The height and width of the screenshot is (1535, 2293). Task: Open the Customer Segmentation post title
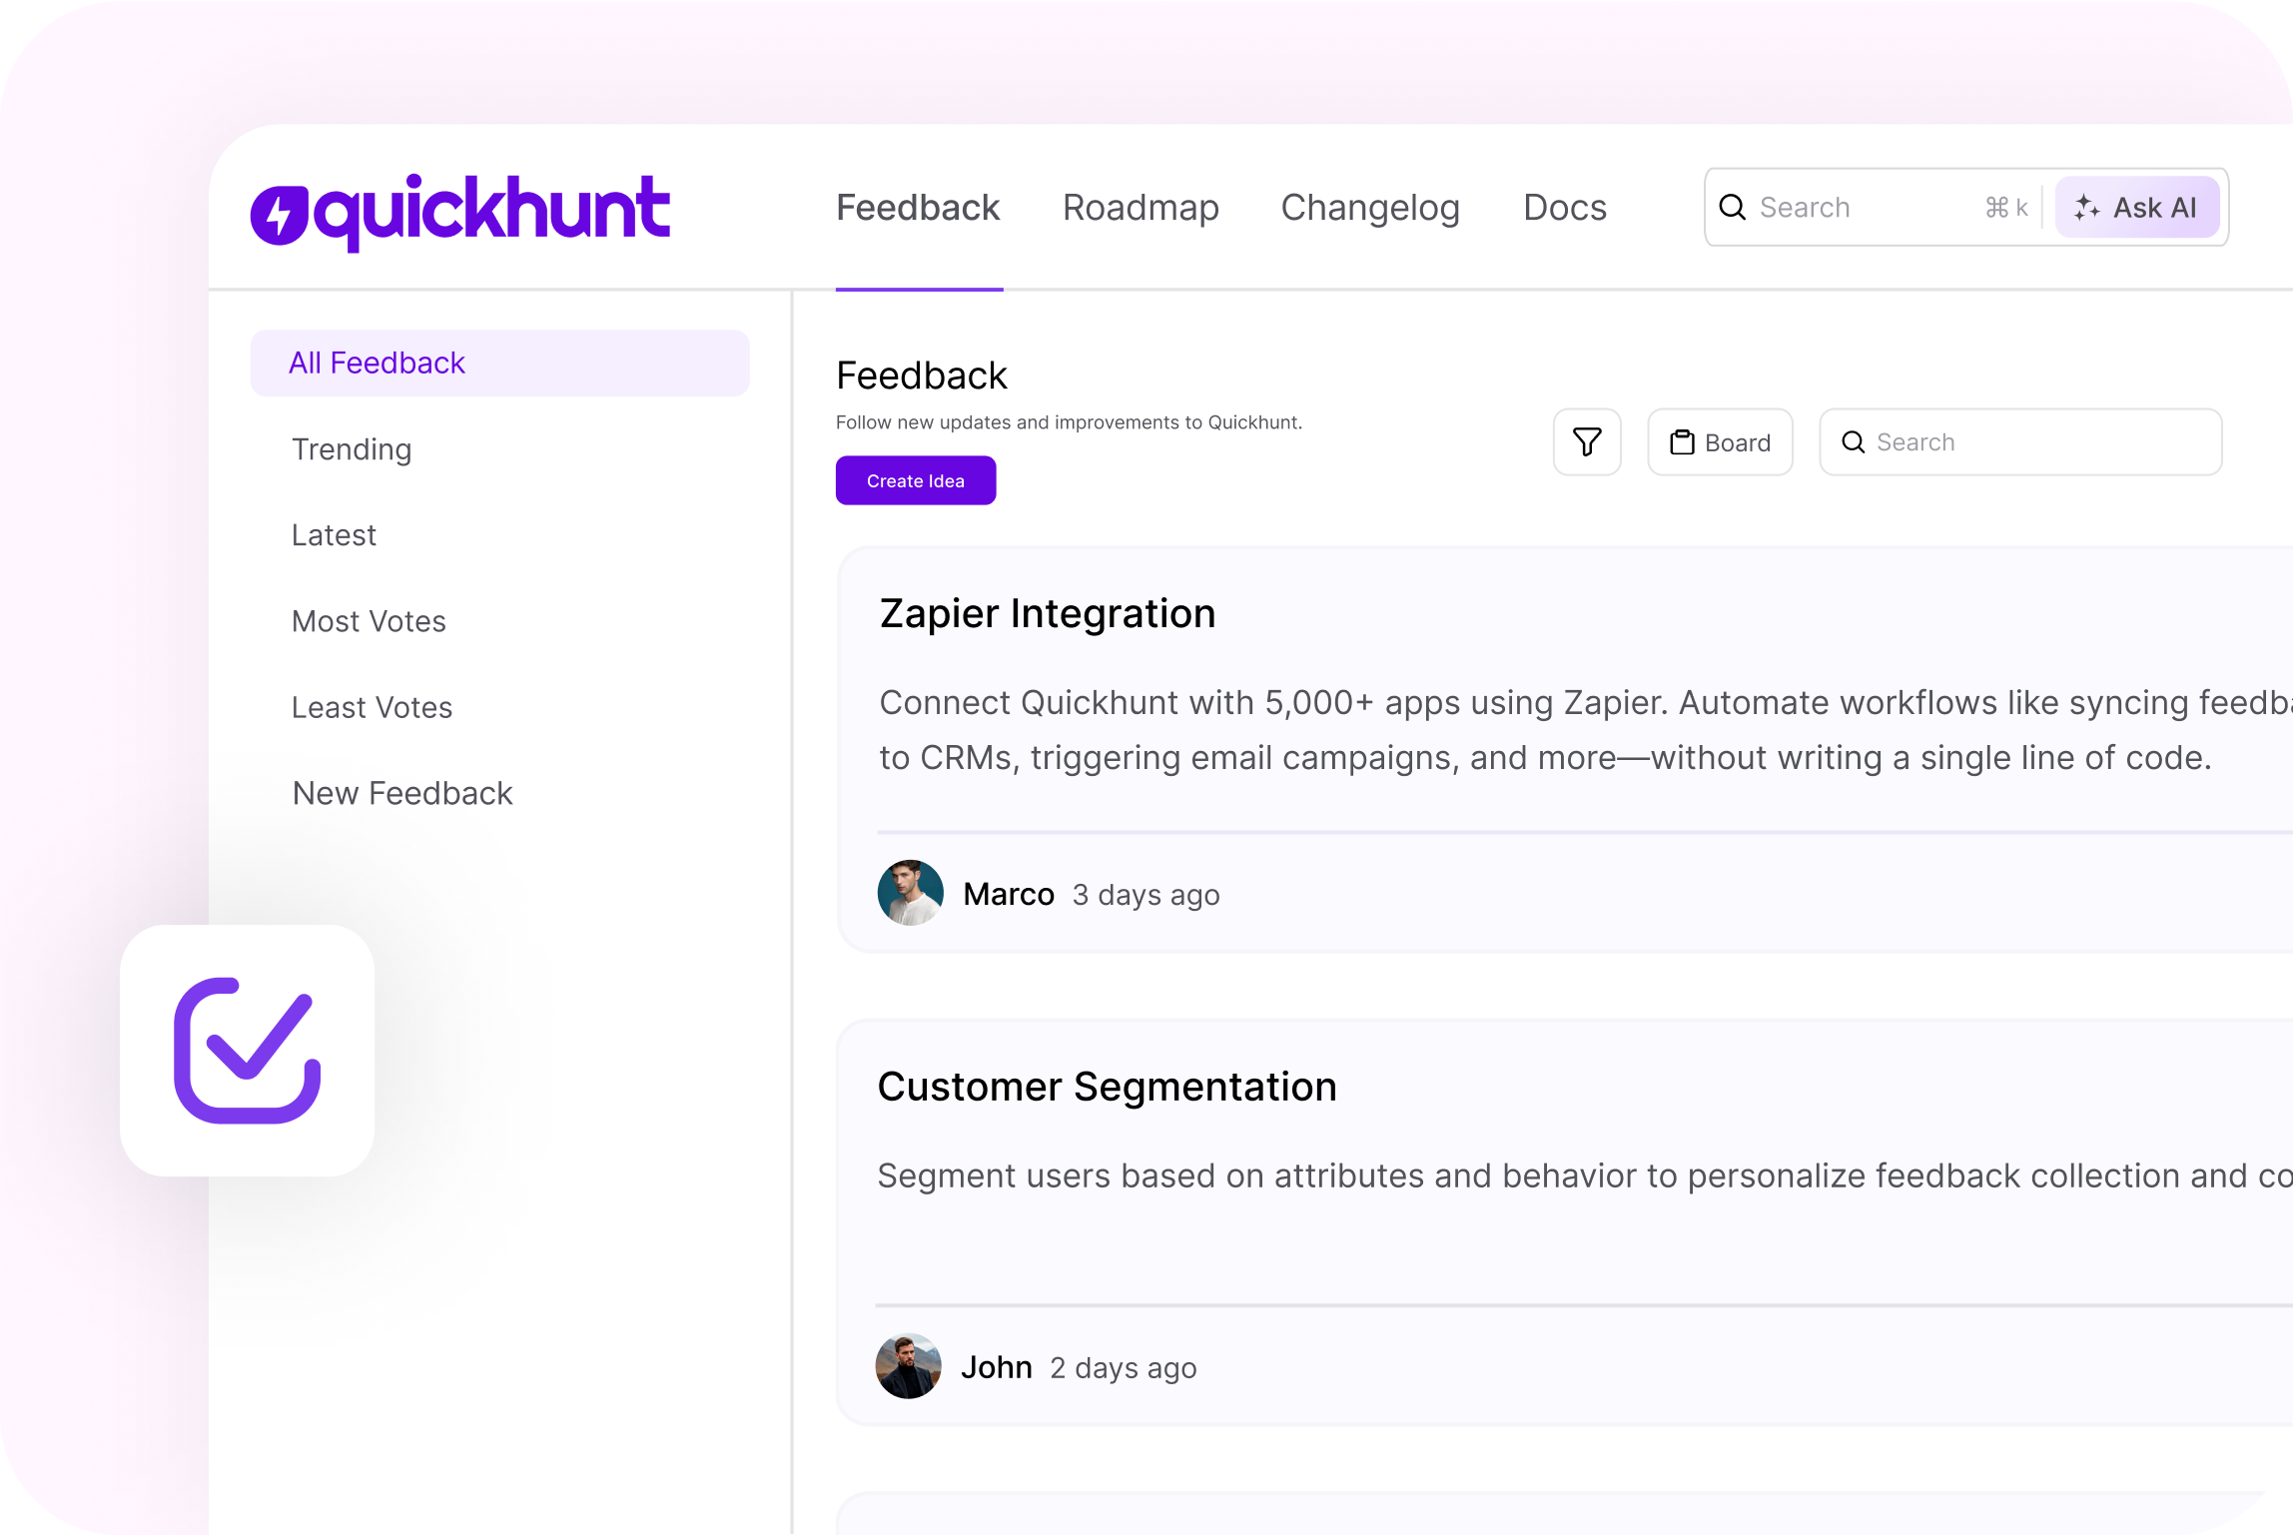pyautogui.click(x=1107, y=1087)
